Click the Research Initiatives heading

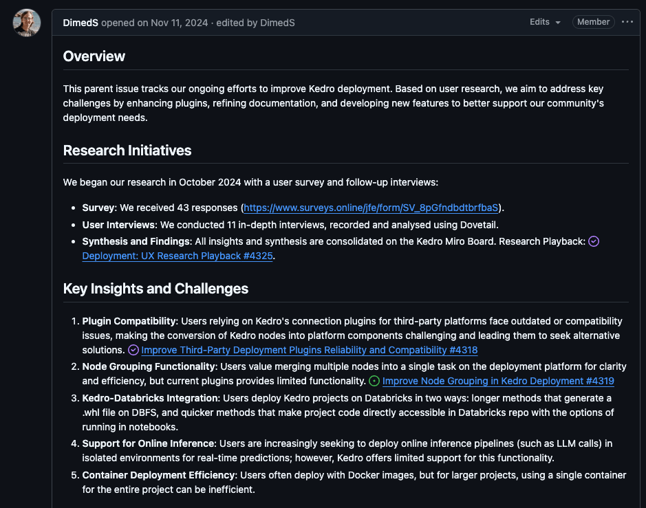coord(127,150)
